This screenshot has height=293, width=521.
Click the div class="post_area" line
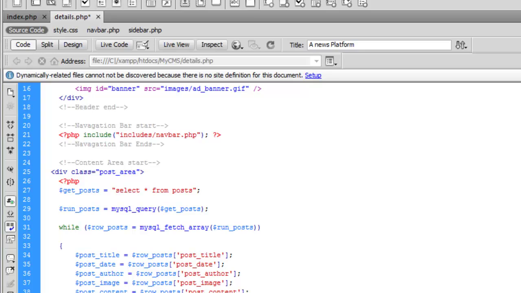(97, 172)
